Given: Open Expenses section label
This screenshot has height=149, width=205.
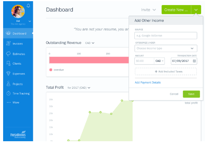Looking at the screenshot, I should pyautogui.click(x=19, y=74).
